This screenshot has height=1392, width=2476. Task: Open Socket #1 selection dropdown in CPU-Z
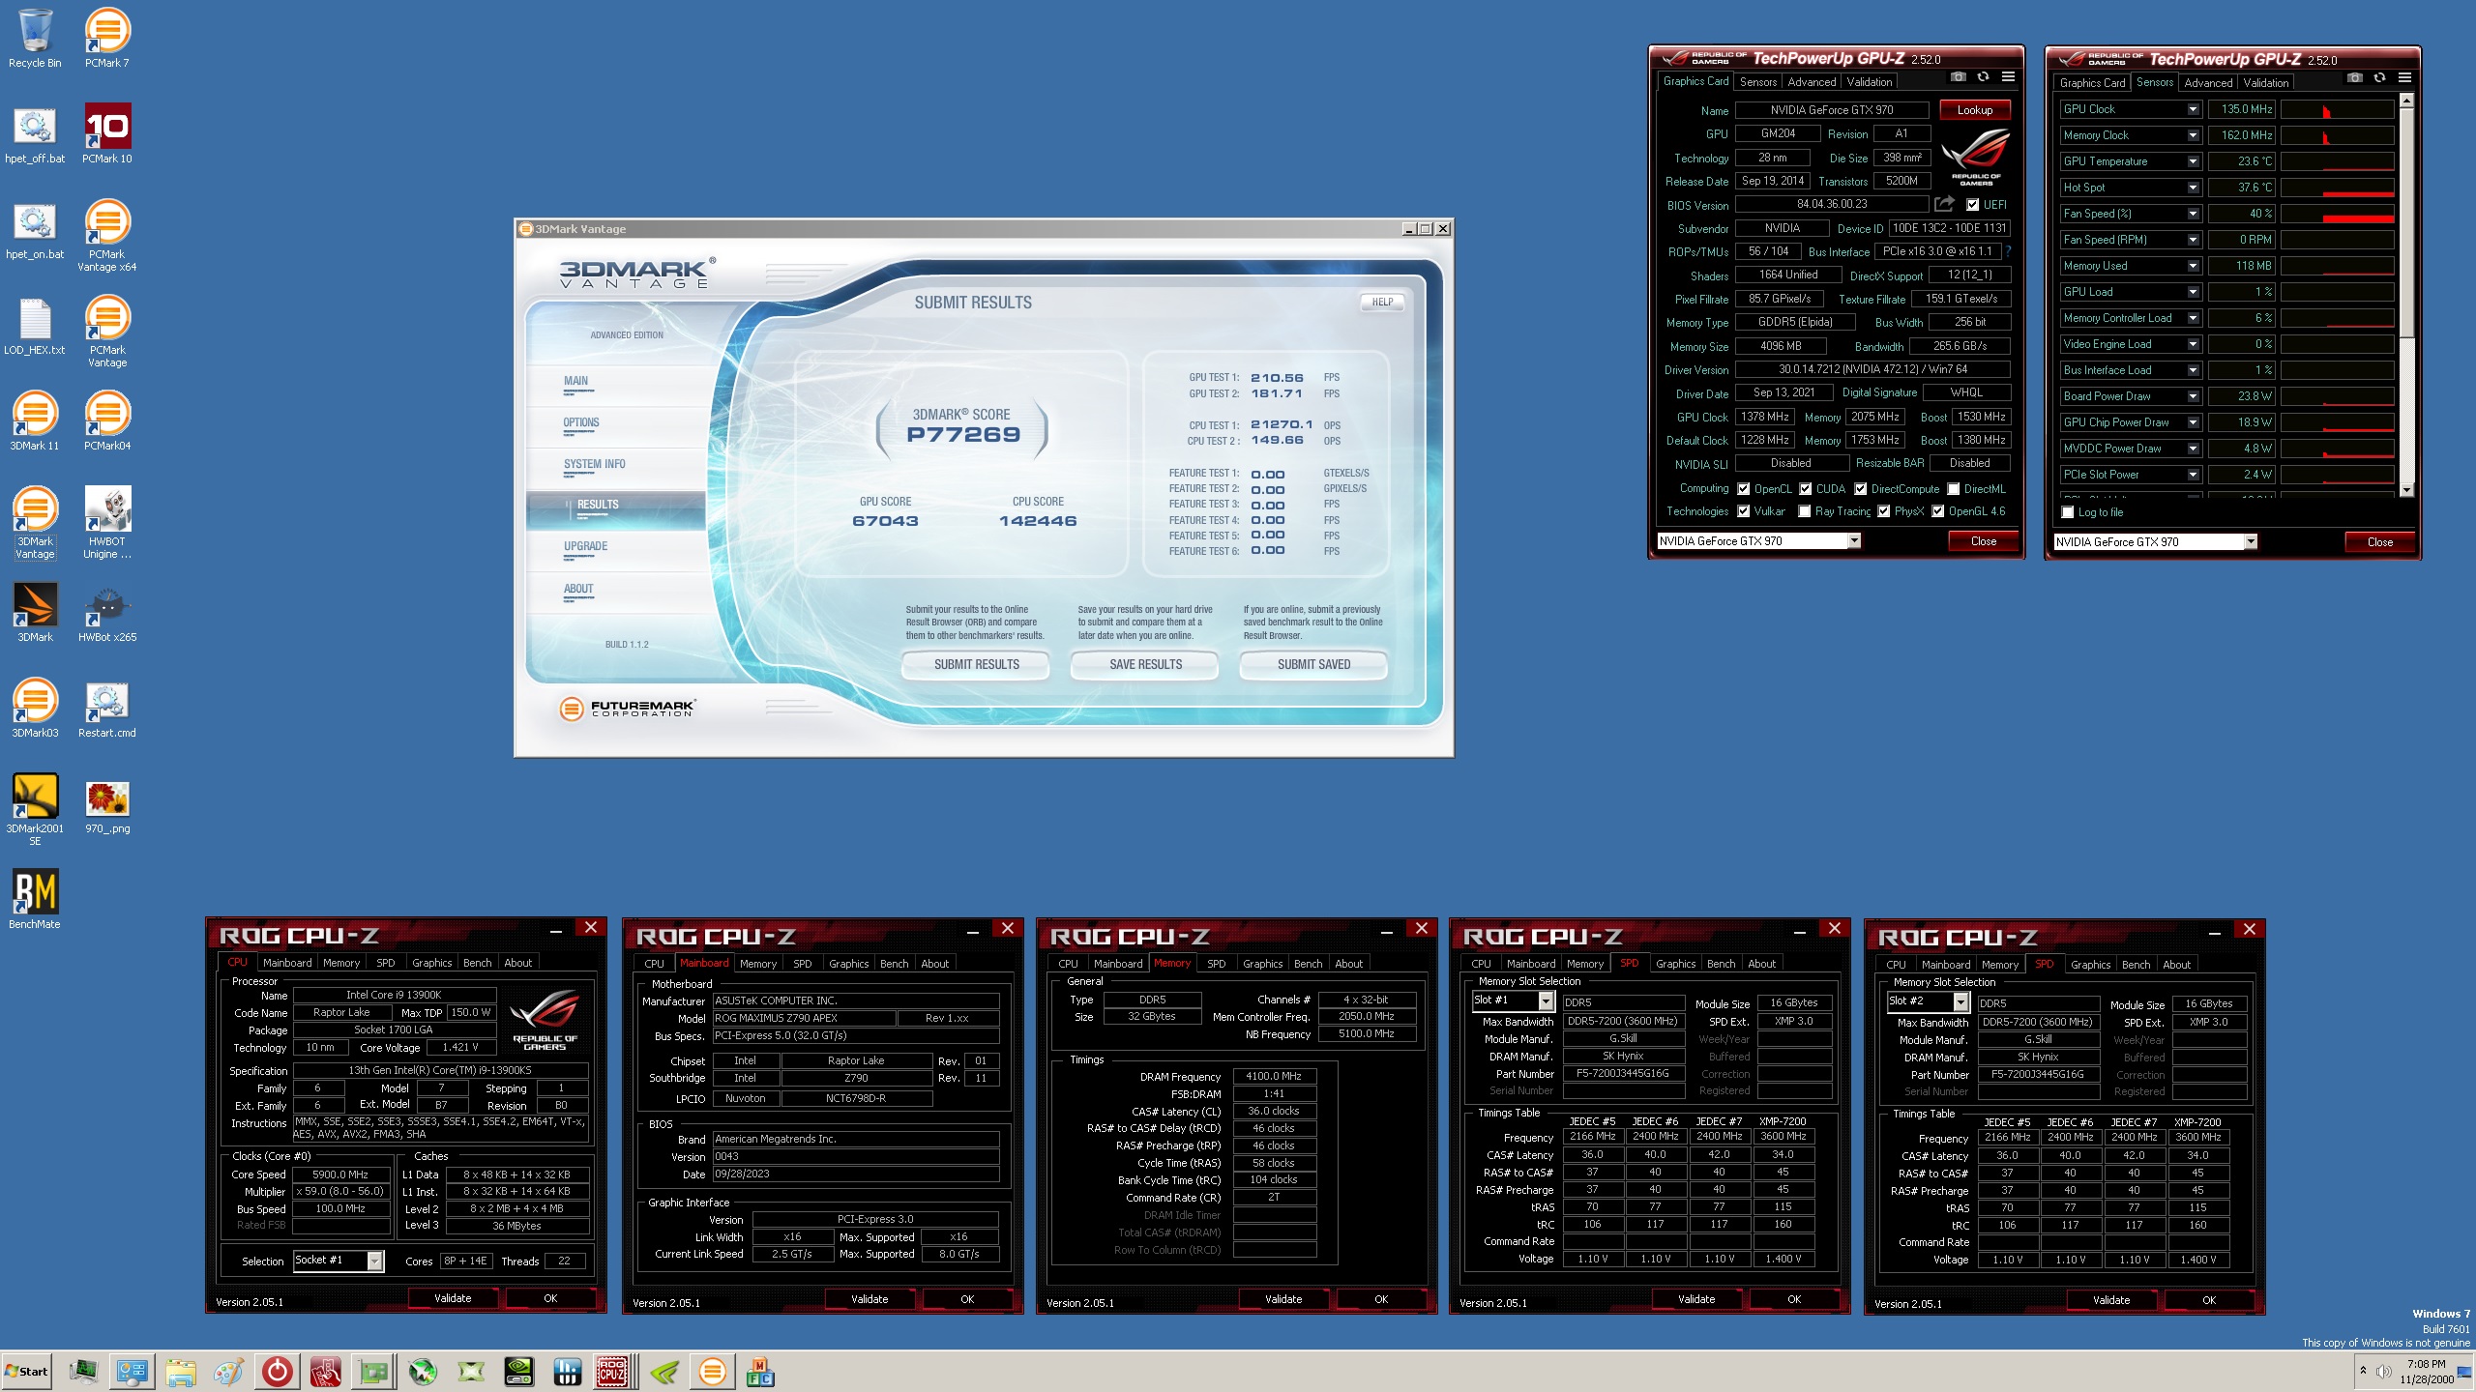[374, 1261]
